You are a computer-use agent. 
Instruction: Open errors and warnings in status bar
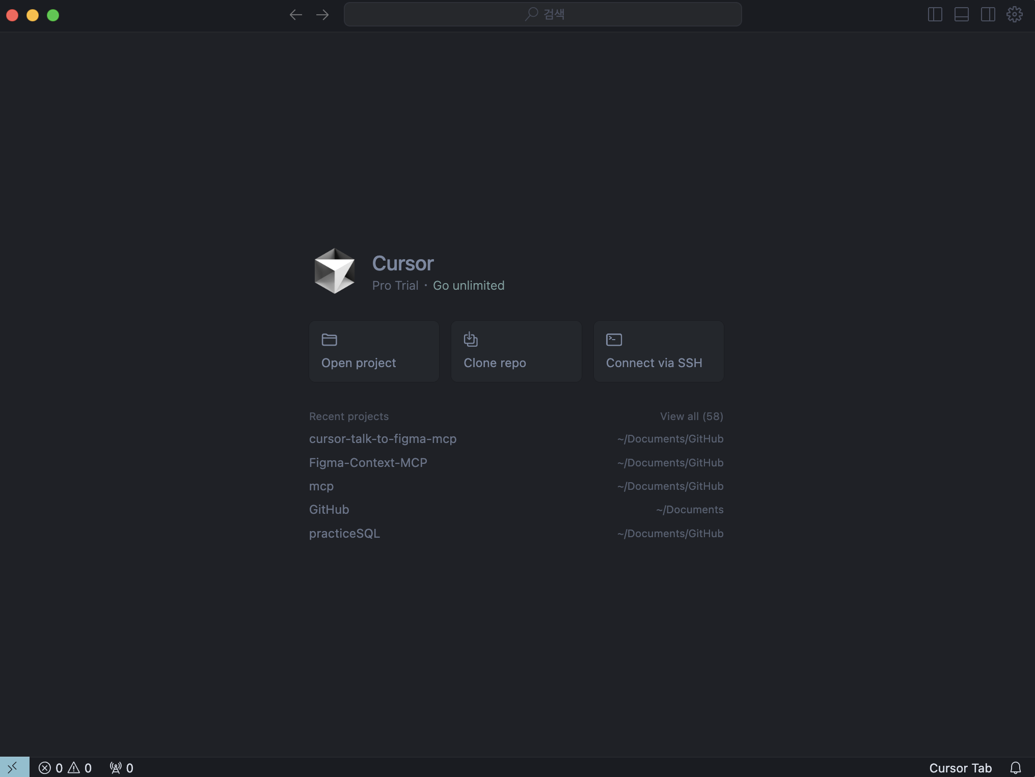(x=65, y=768)
